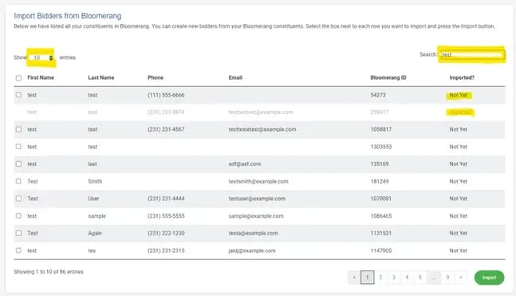Viewport: 516px width, 296px height.
Task: Check the box for Bloomerang ID 54273
Action: [18, 95]
